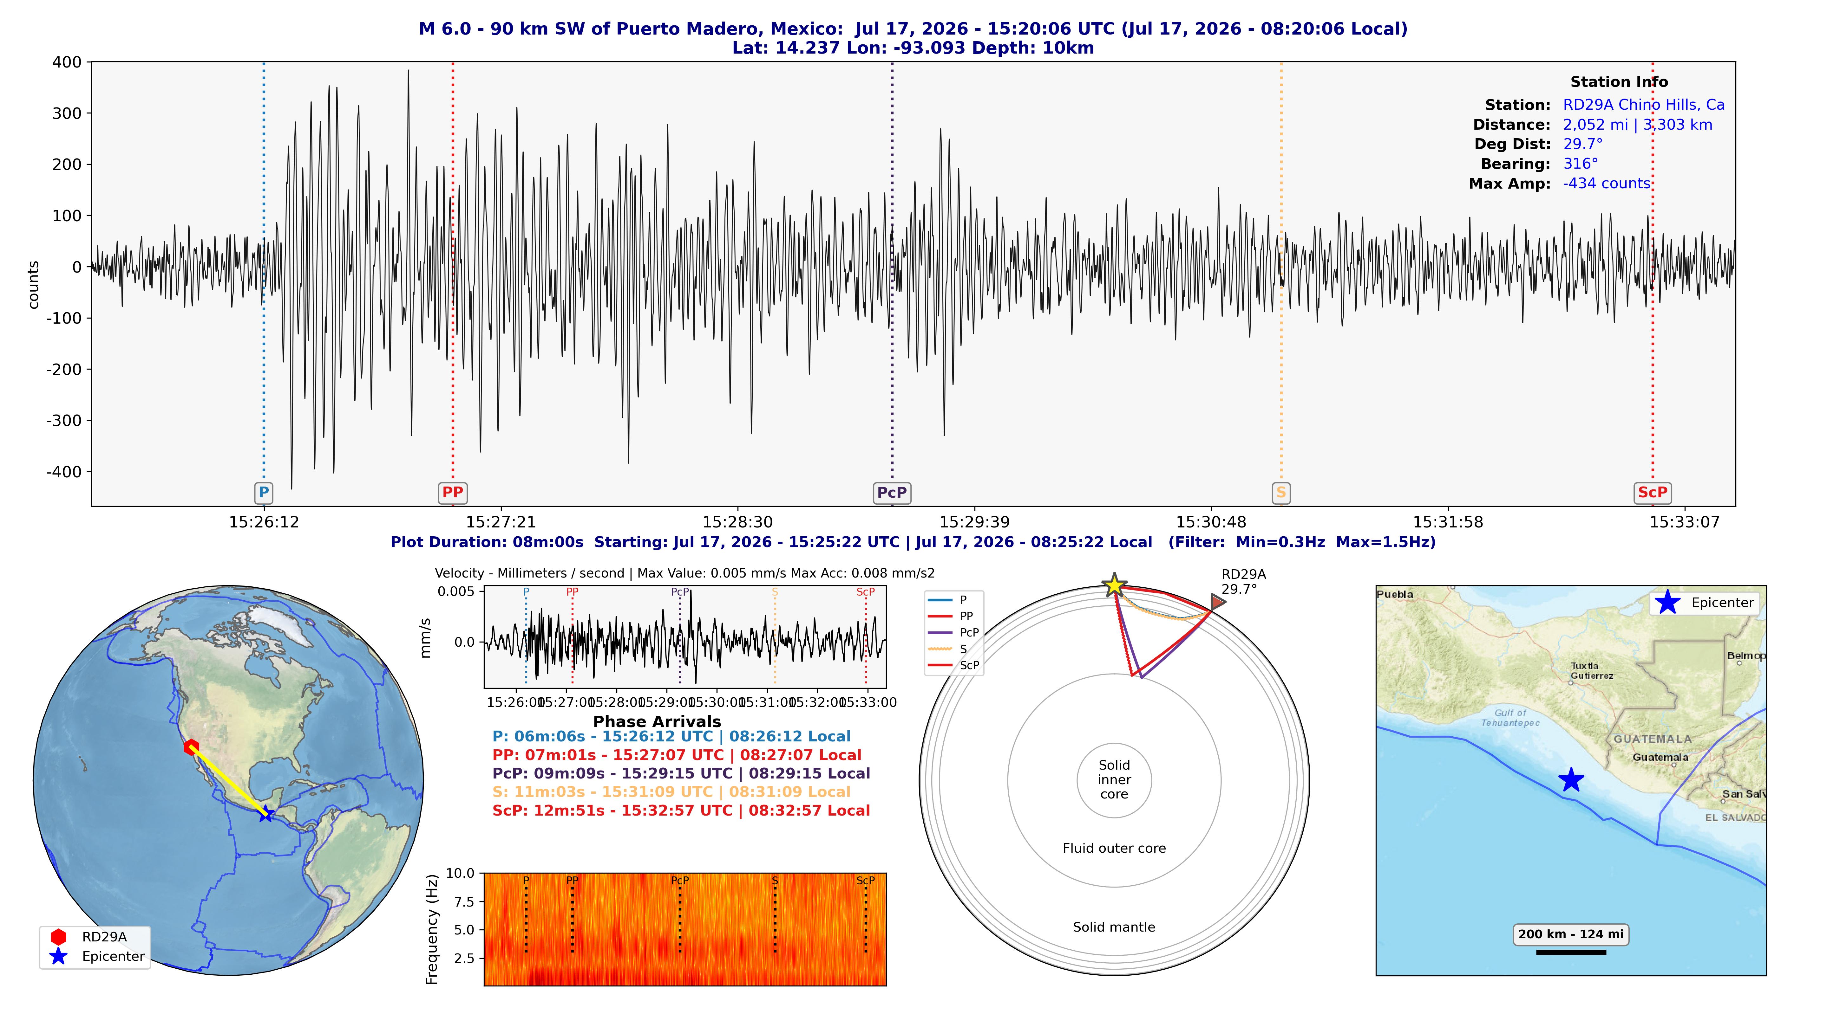This screenshot has width=1827, height=1027.
Task: Click the PP phase label box under the main seismogram
Action: (x=453, y=493)
